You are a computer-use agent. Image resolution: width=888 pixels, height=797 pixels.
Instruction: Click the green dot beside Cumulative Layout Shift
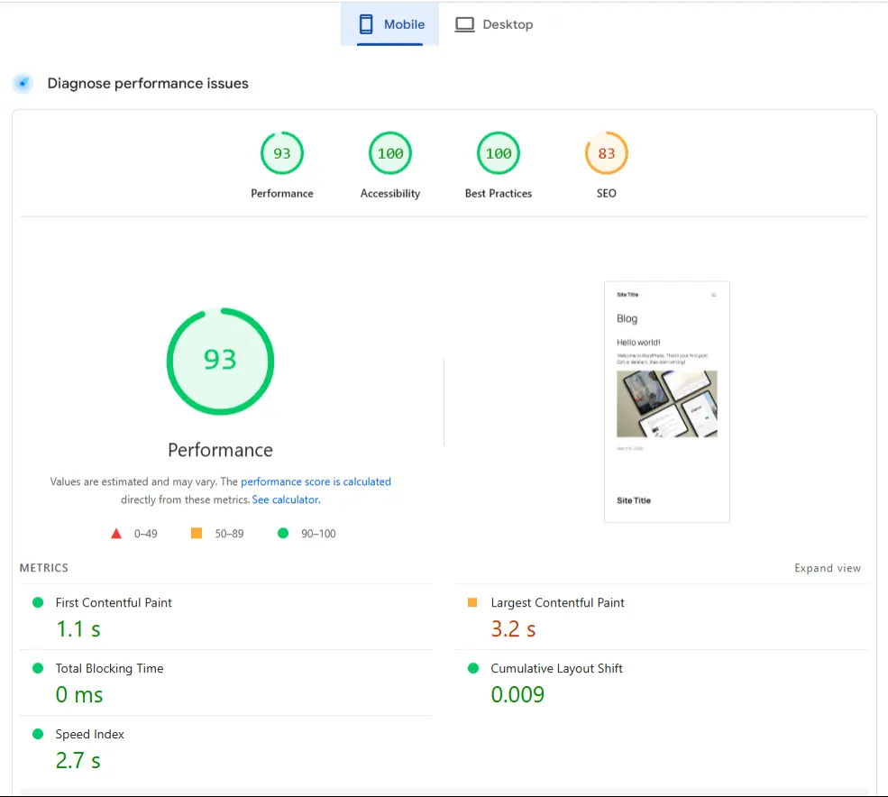473,668
